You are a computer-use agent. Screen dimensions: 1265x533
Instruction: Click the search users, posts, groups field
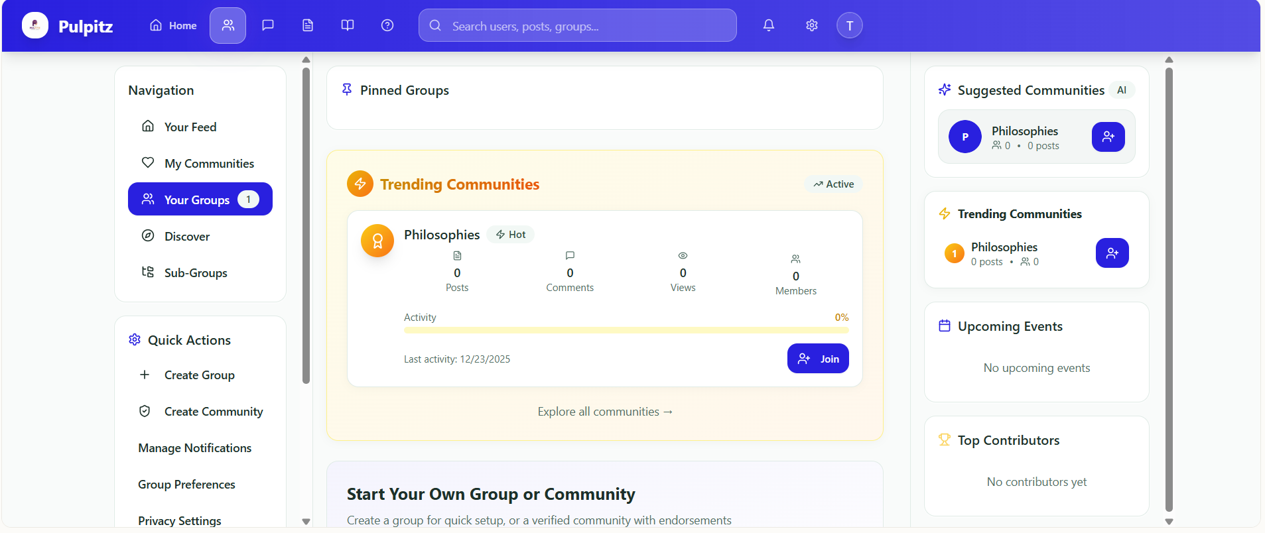578,26
